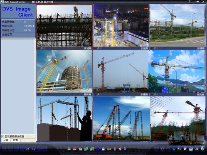This screenshot has height=155, width=207.
Task: Open the 分组 tab in left panel
Action: pyautogui.click(x=6, y=140)
